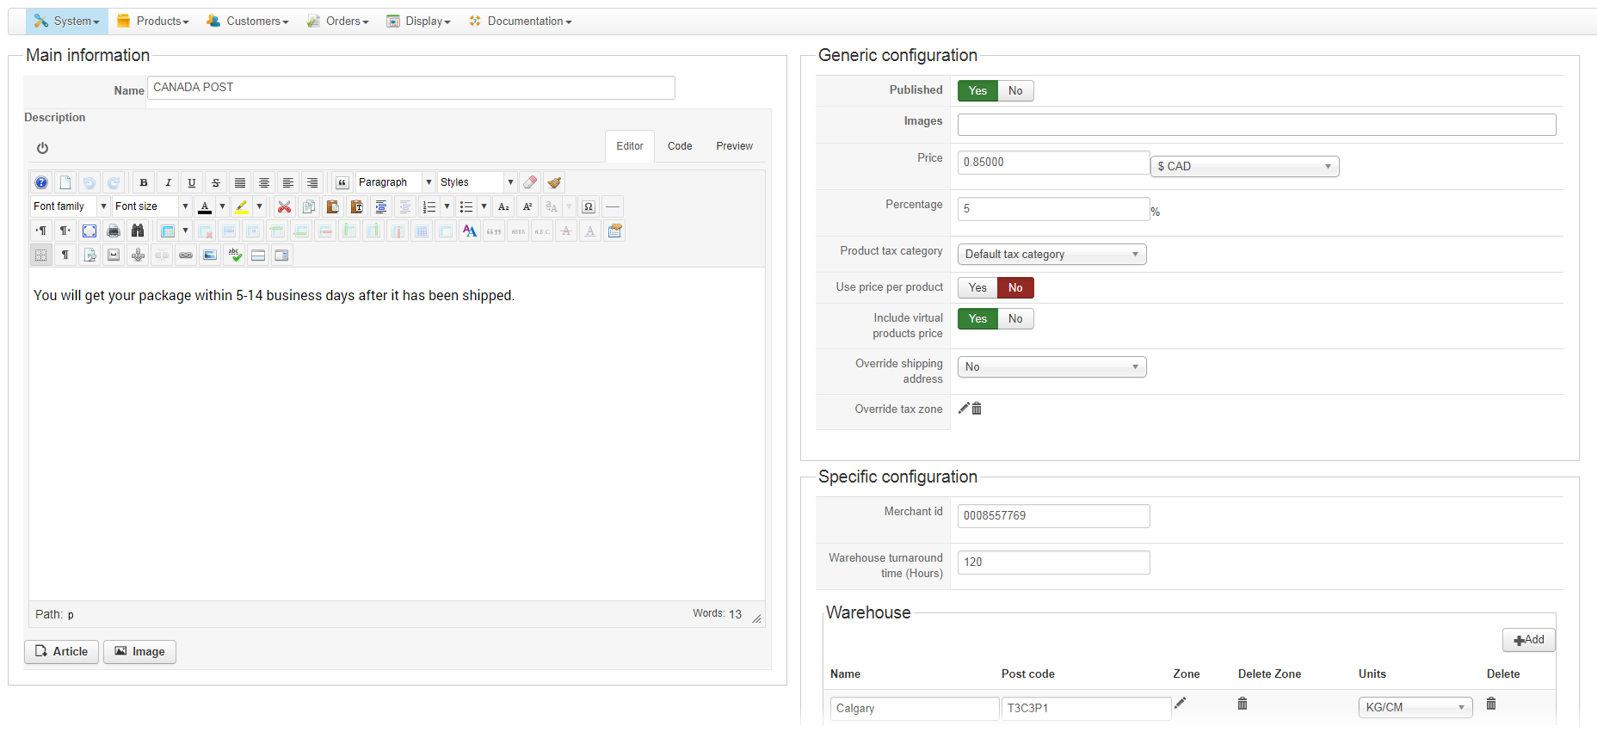
Task: Click the Bold formatting icon
Action: 144,182
